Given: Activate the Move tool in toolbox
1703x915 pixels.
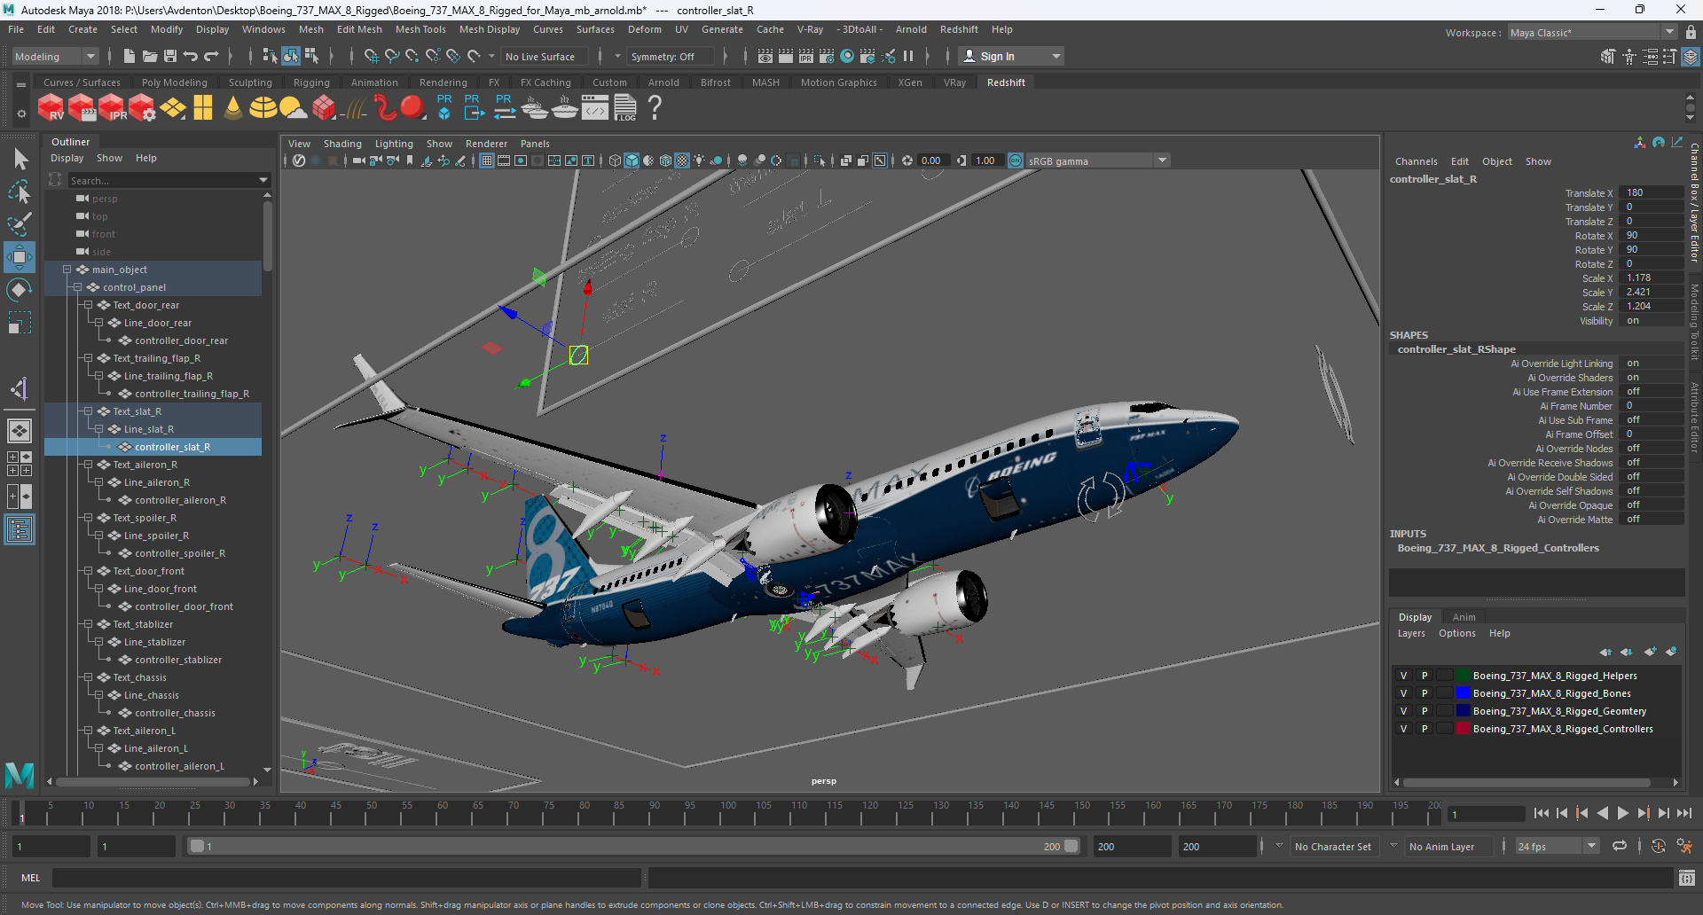Looking at the screenshot, I should coord(20,257).
